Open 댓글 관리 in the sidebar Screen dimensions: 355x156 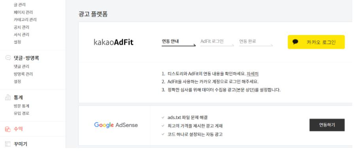(x=21, y=66)
